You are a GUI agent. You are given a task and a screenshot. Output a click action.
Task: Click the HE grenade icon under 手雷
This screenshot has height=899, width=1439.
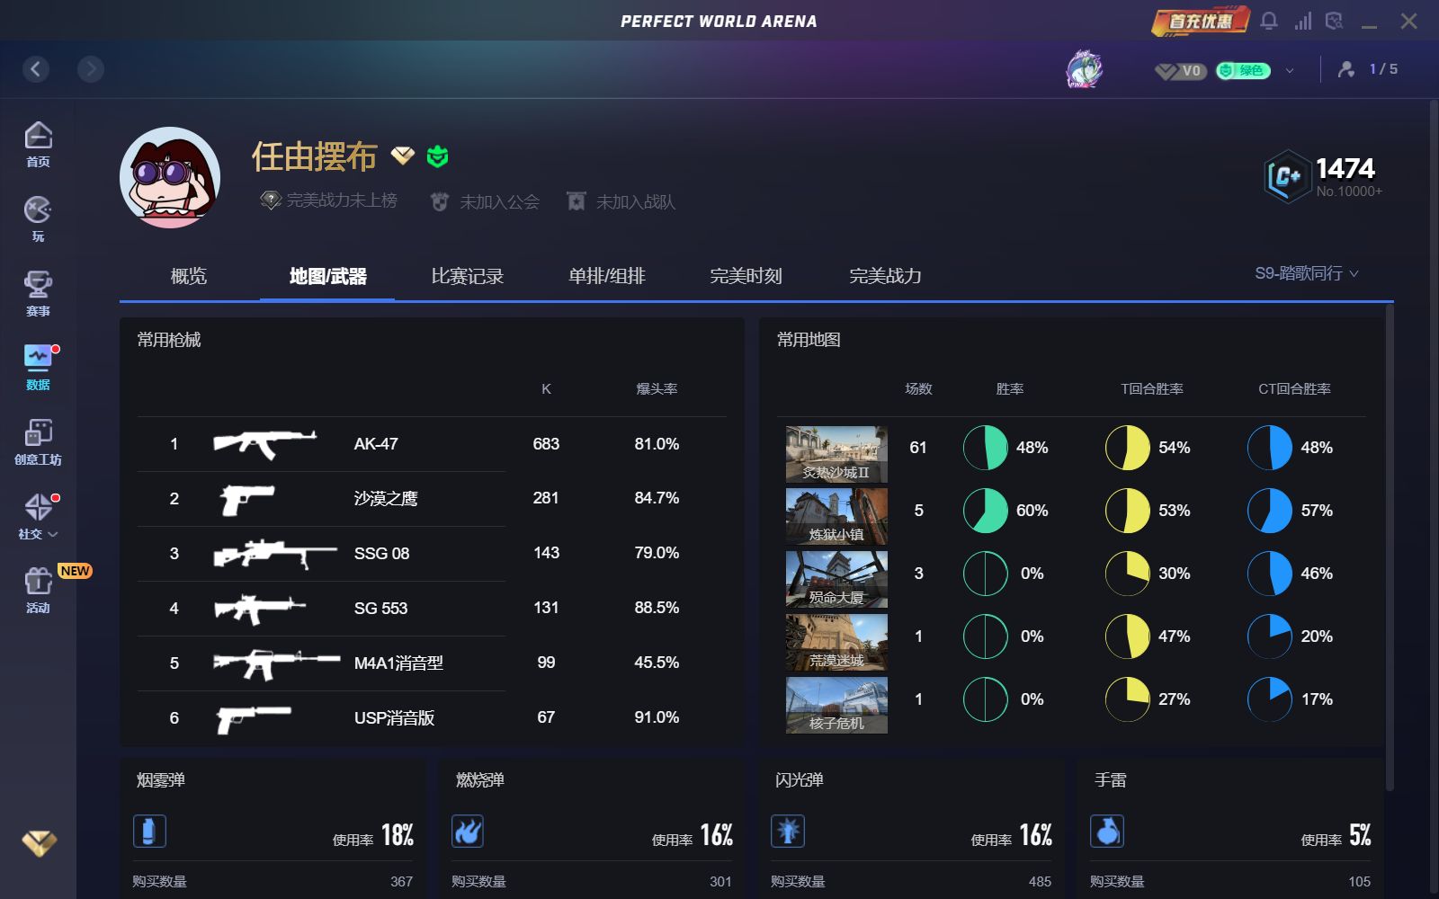tap(1107, 831)
